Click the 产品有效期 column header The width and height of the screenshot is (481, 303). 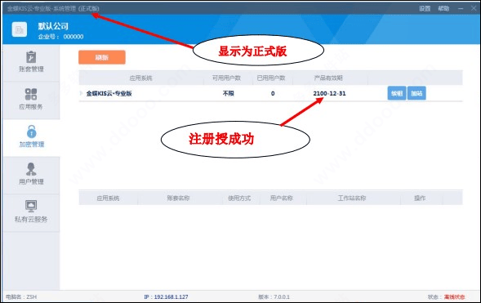click(328, 78)
